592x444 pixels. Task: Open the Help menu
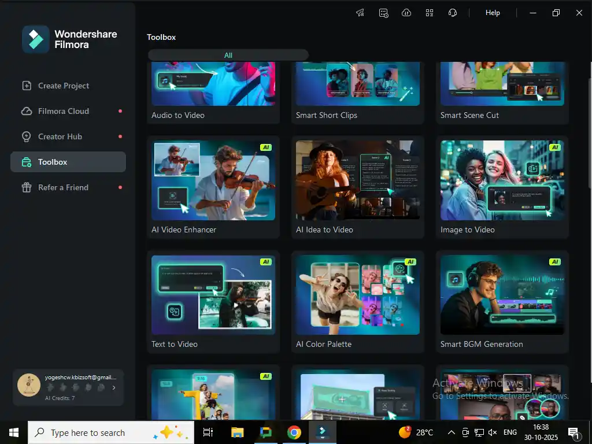point(493,13)
